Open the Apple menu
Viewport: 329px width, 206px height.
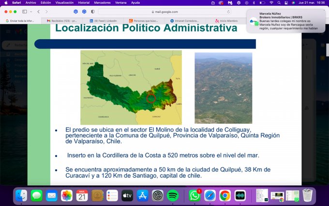click(x=6, y=3)
